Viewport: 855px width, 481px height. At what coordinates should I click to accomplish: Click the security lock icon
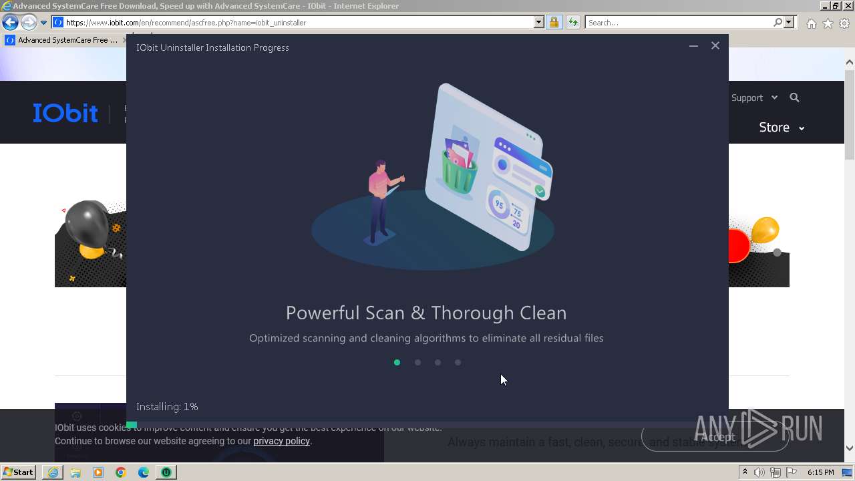click(x=554, y=23)
